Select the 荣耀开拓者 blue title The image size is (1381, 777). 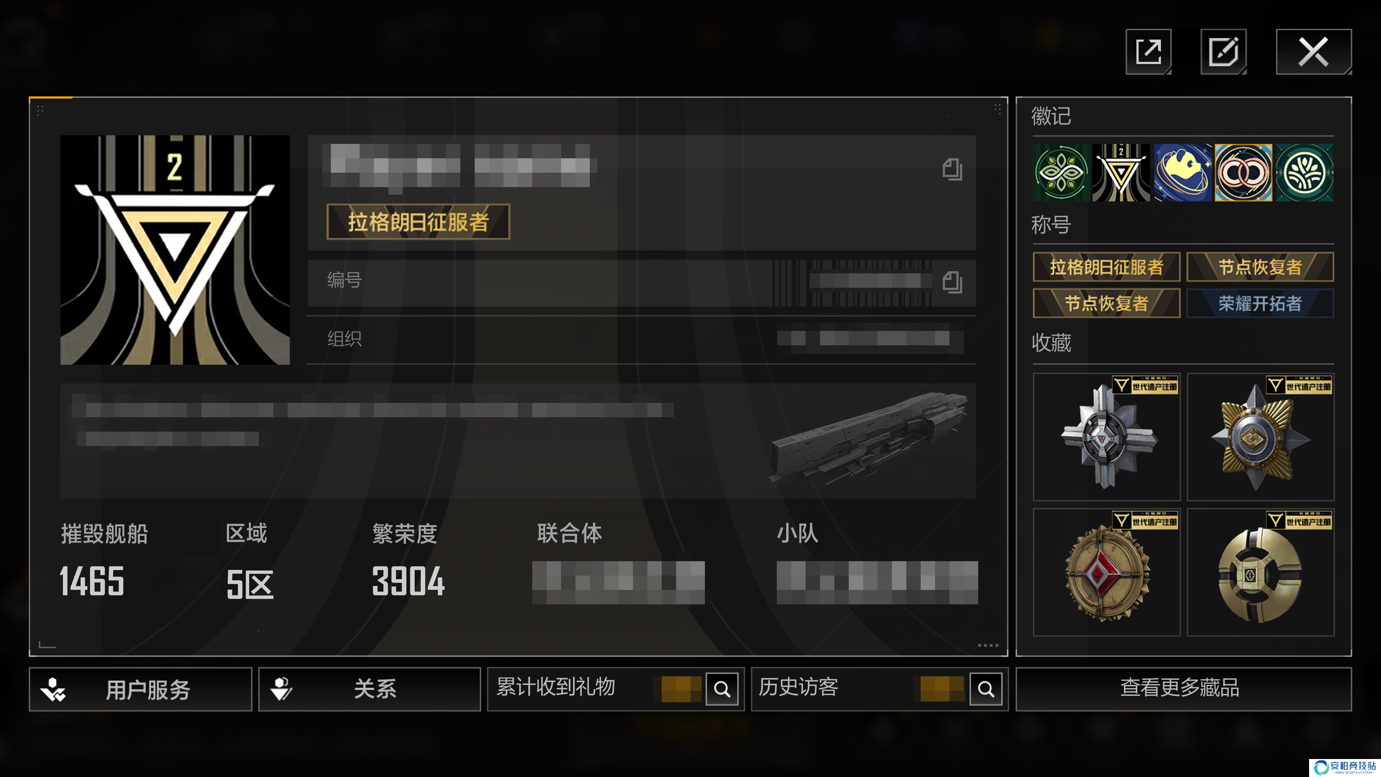[1261, 304]
